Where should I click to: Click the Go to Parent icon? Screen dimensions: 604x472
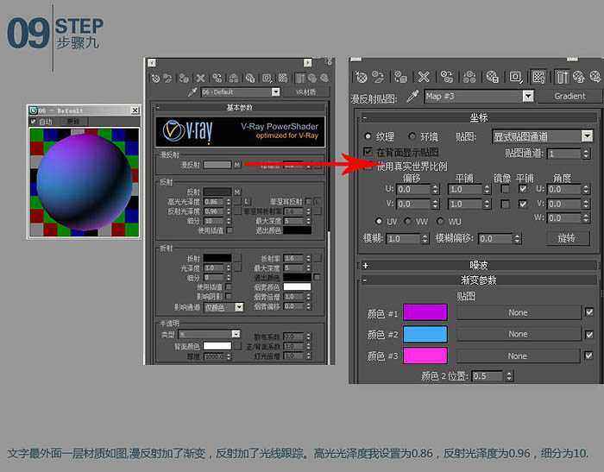click(x=578, y=77)
